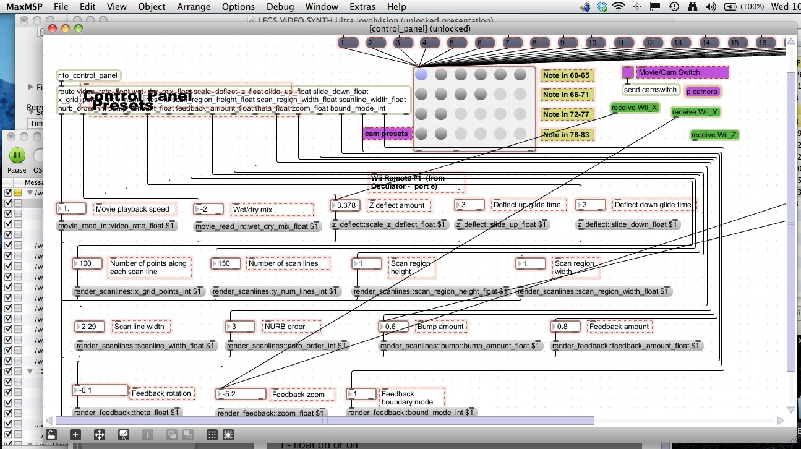Click the 'send camswitch' object

click(650, 90)
